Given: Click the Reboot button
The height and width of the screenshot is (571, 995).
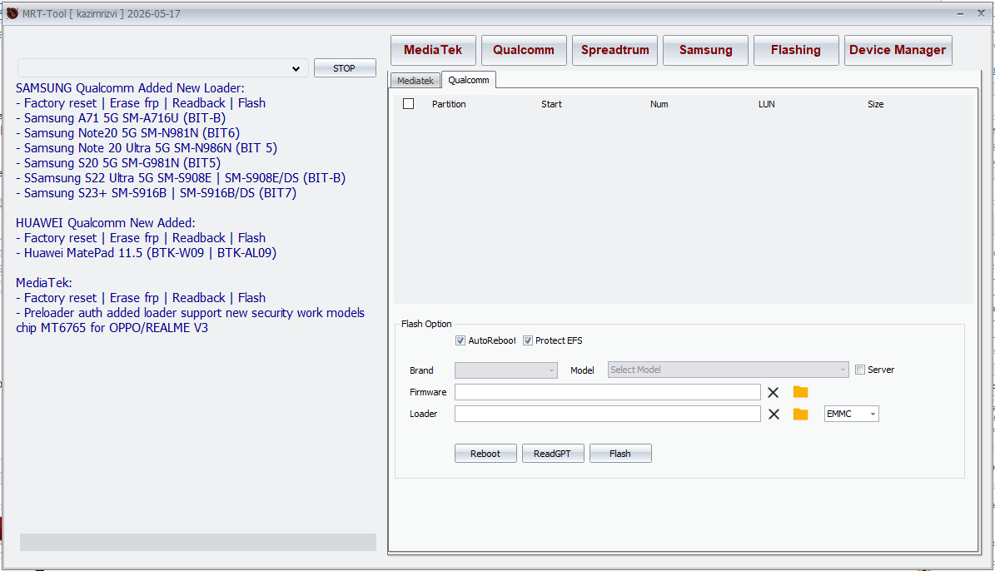Looking at the screenshot, I should (485, 454).
